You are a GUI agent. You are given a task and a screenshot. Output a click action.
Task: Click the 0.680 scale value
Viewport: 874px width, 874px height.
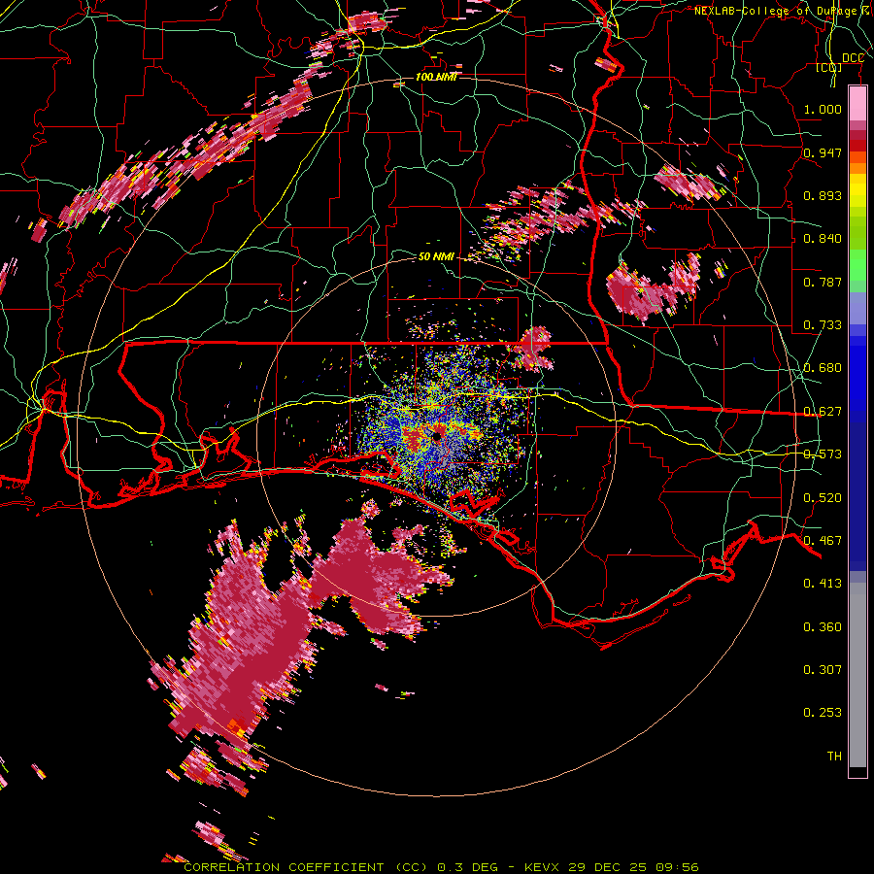coord(823,368)
